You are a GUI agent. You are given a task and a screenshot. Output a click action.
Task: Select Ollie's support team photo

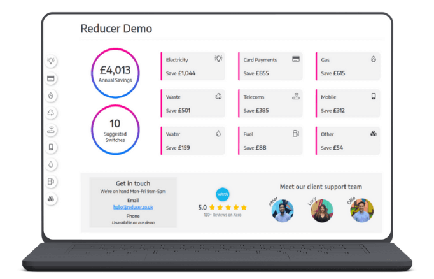pos(361,211)
